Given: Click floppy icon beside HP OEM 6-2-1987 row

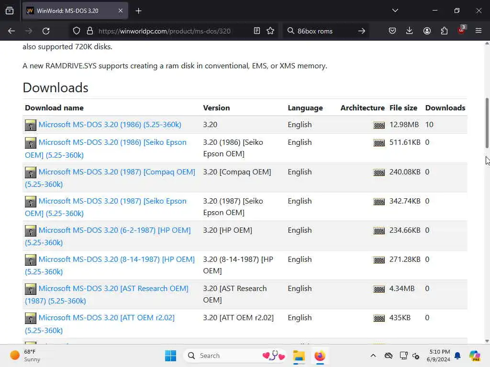Looking at the screenshot, I should [x=31, y=231].
